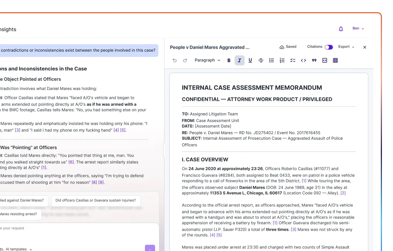Open citation [2] after Location Code 092
Image resolution: width=393 pixels, height=251 pixels.
click(343, 193)
